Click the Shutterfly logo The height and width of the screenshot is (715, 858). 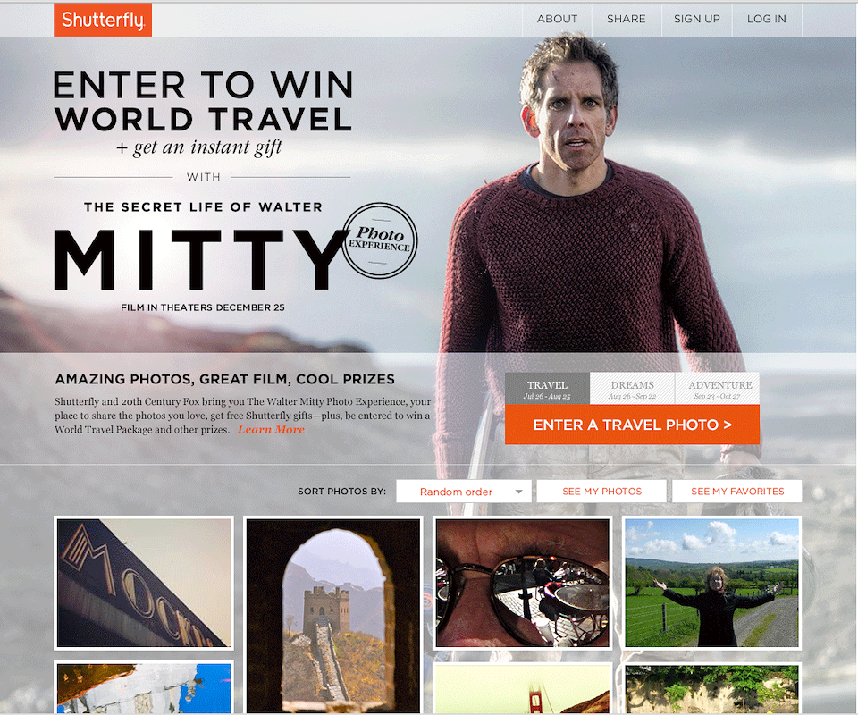[x=102, y=20]
